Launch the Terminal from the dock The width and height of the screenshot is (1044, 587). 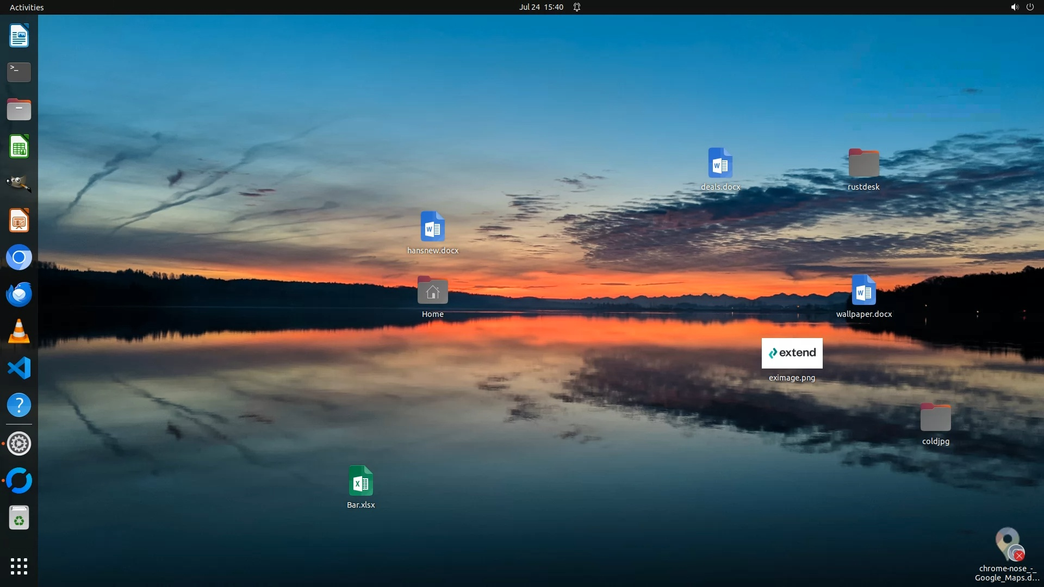pyautogui.click(x=19, y=72)
